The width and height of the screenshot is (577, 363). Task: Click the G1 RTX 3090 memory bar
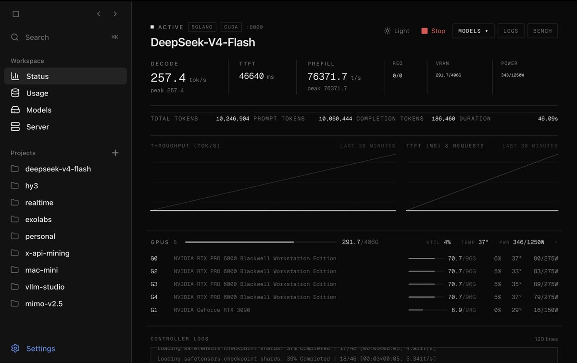[x=427, y=310]
